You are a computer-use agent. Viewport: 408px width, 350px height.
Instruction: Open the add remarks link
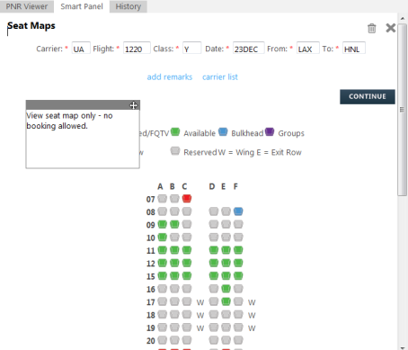170,77
